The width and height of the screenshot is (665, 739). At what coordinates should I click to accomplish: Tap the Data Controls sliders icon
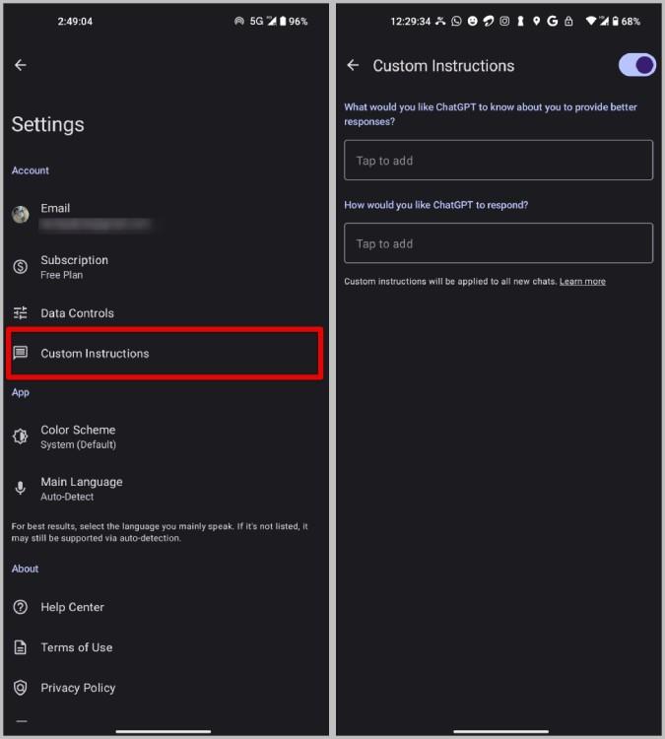click(21, 313)
